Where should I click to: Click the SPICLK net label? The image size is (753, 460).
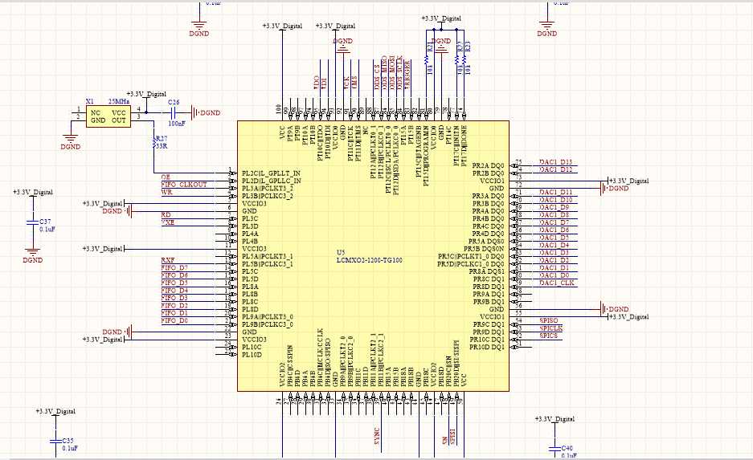[550, 328]
